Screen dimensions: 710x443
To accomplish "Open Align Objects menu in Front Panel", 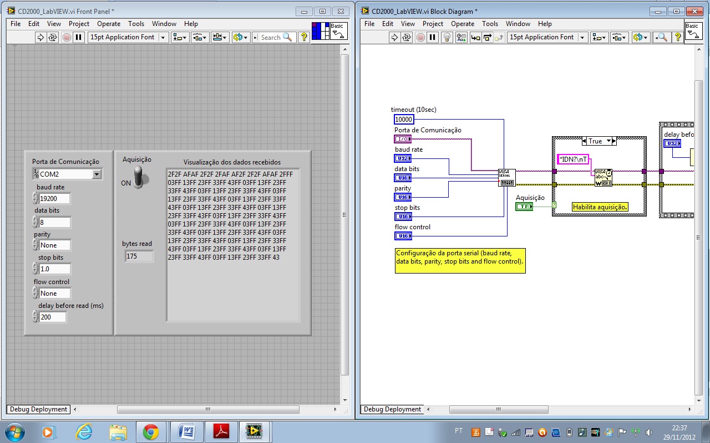I will click(x=180, y=37).
